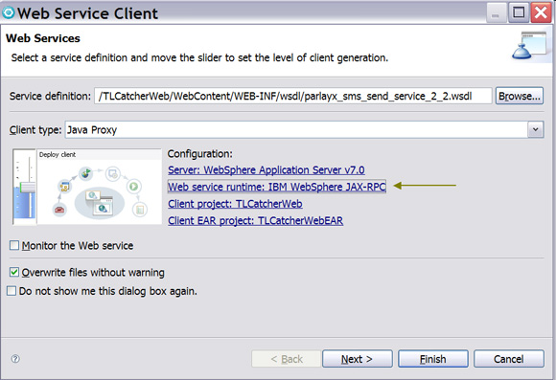Click the Web Service Client title bar icon
The height and width of the screenshot is (380, 556).
[x=9, y=12]
